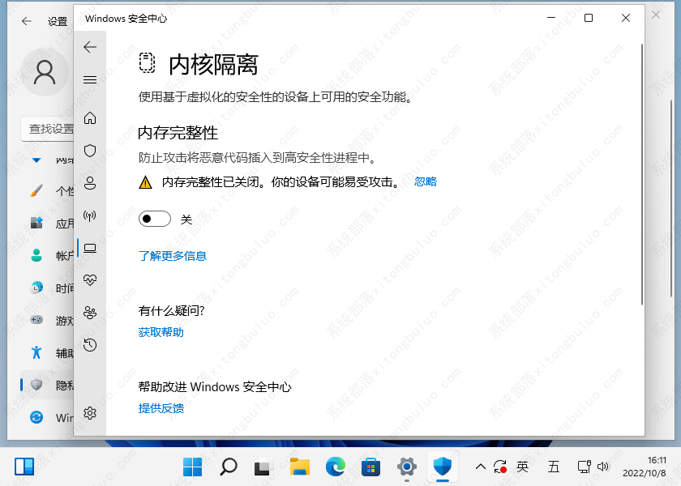
Task: Open Firewall & network protection icon
Action: (x=90, y=215)
